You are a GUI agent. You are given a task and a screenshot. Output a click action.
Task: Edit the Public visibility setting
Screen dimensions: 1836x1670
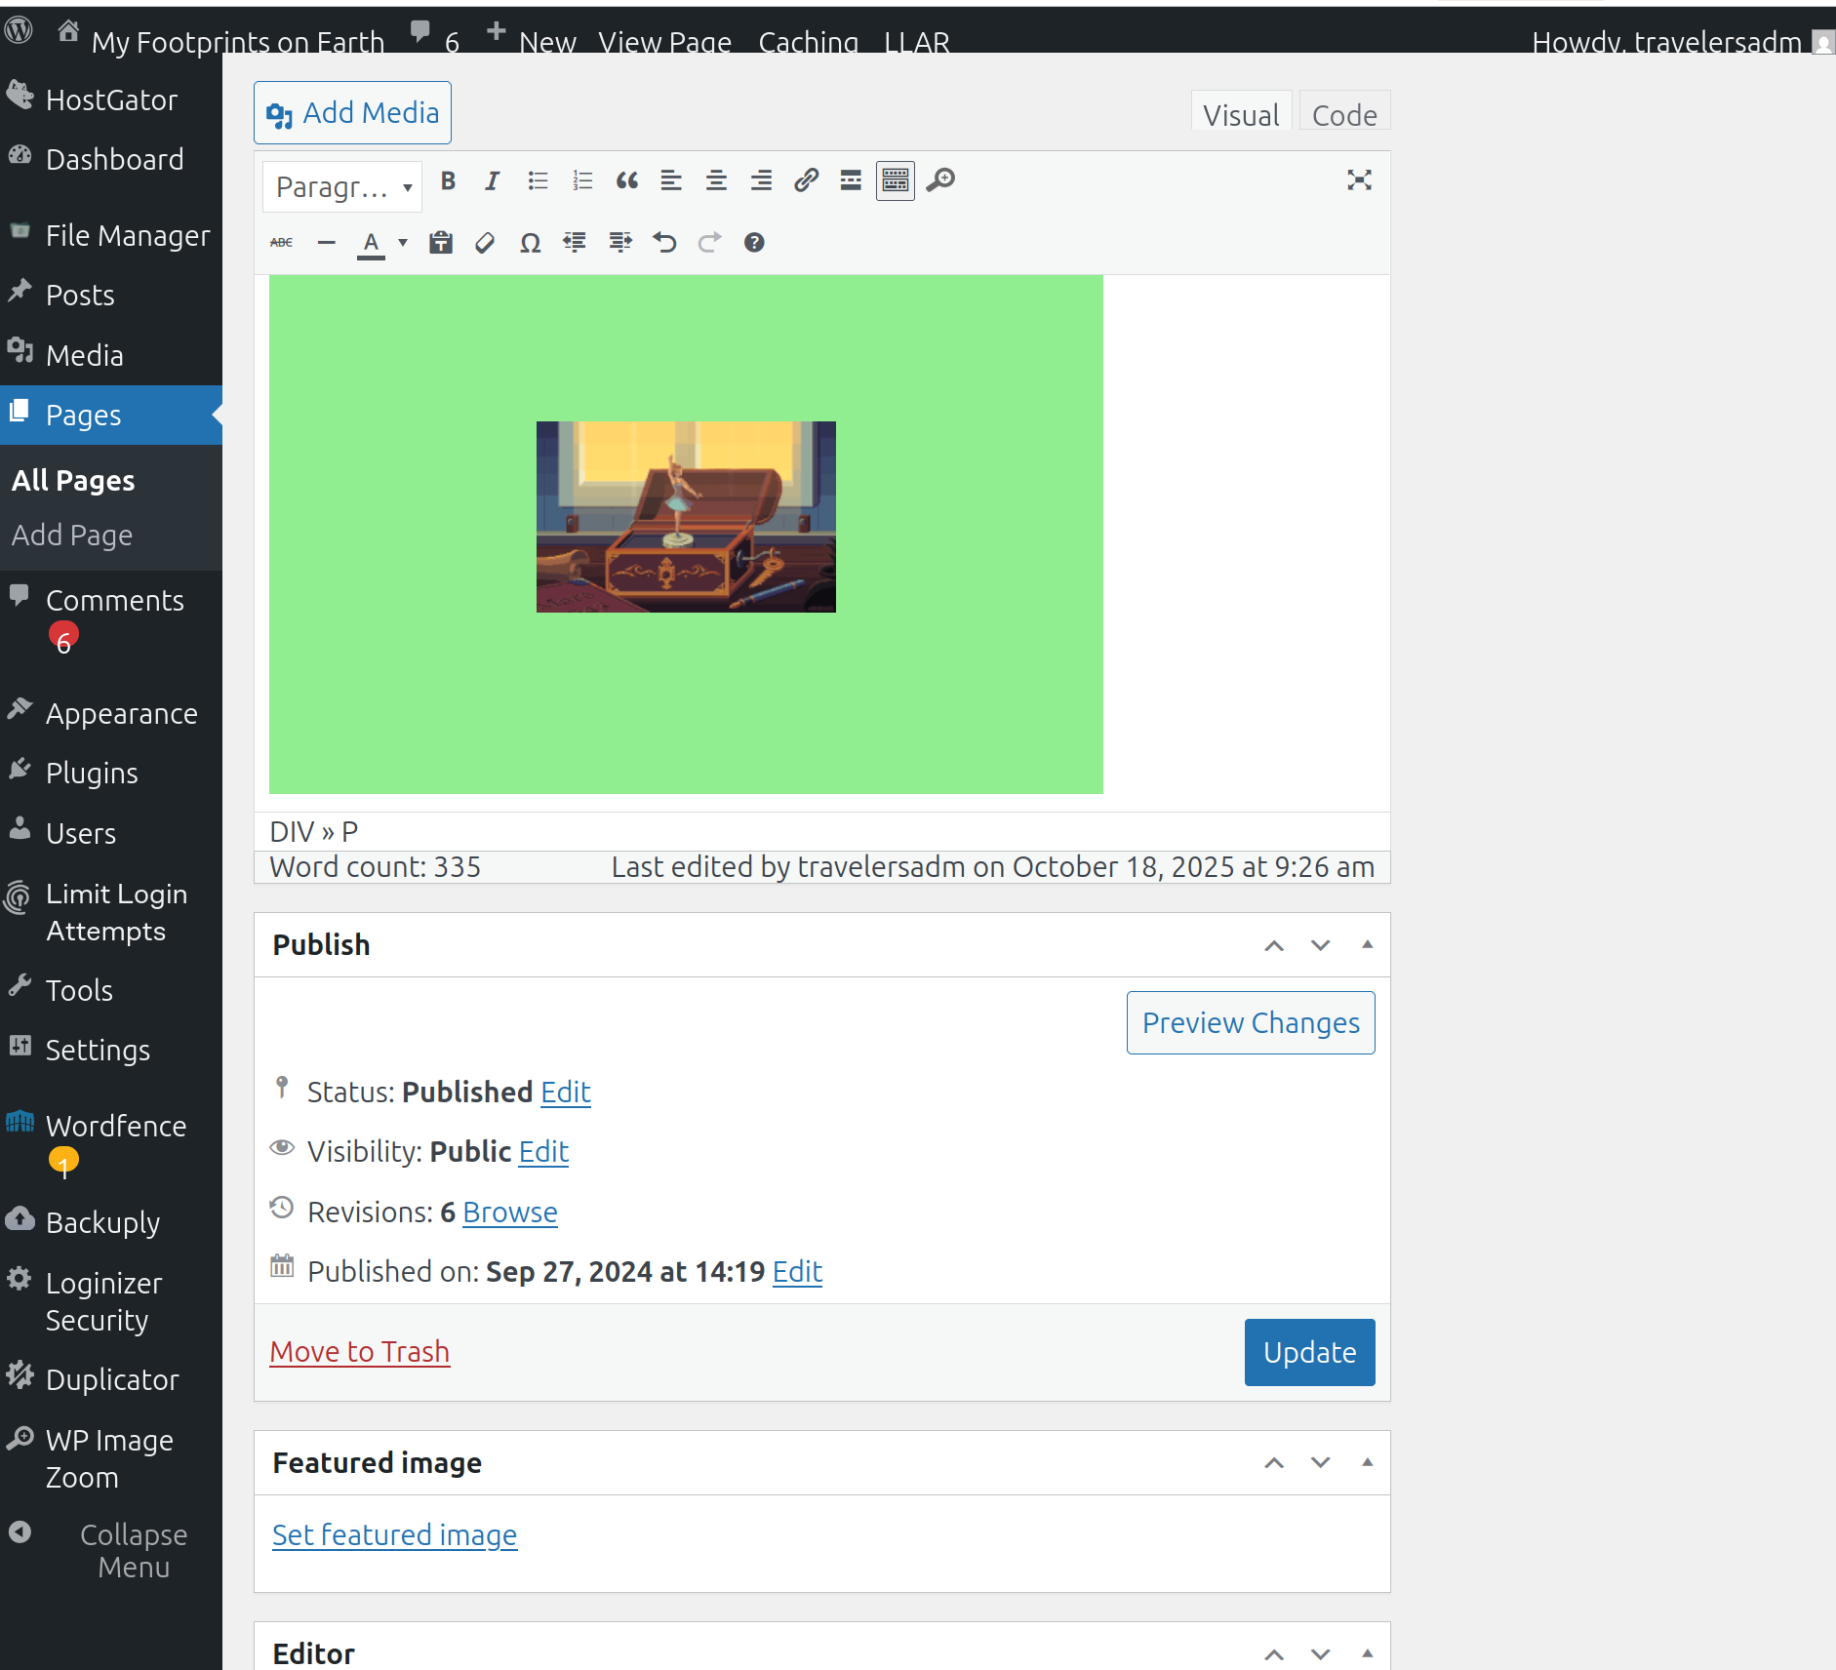click(x=543, y=1152)
